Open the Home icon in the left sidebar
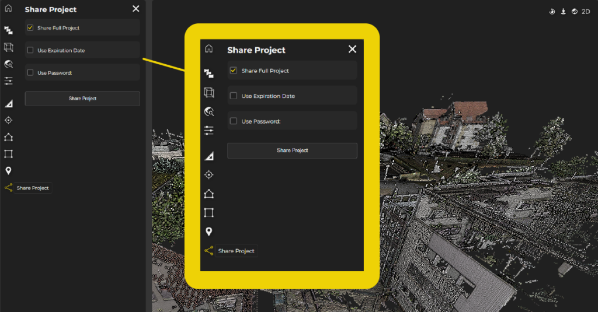This screenshot has width=598, height=312. click(8, 8)
